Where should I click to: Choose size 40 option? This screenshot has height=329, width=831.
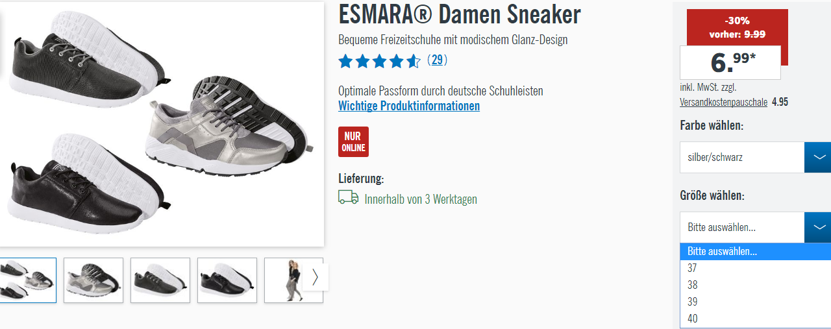(755, 319)
